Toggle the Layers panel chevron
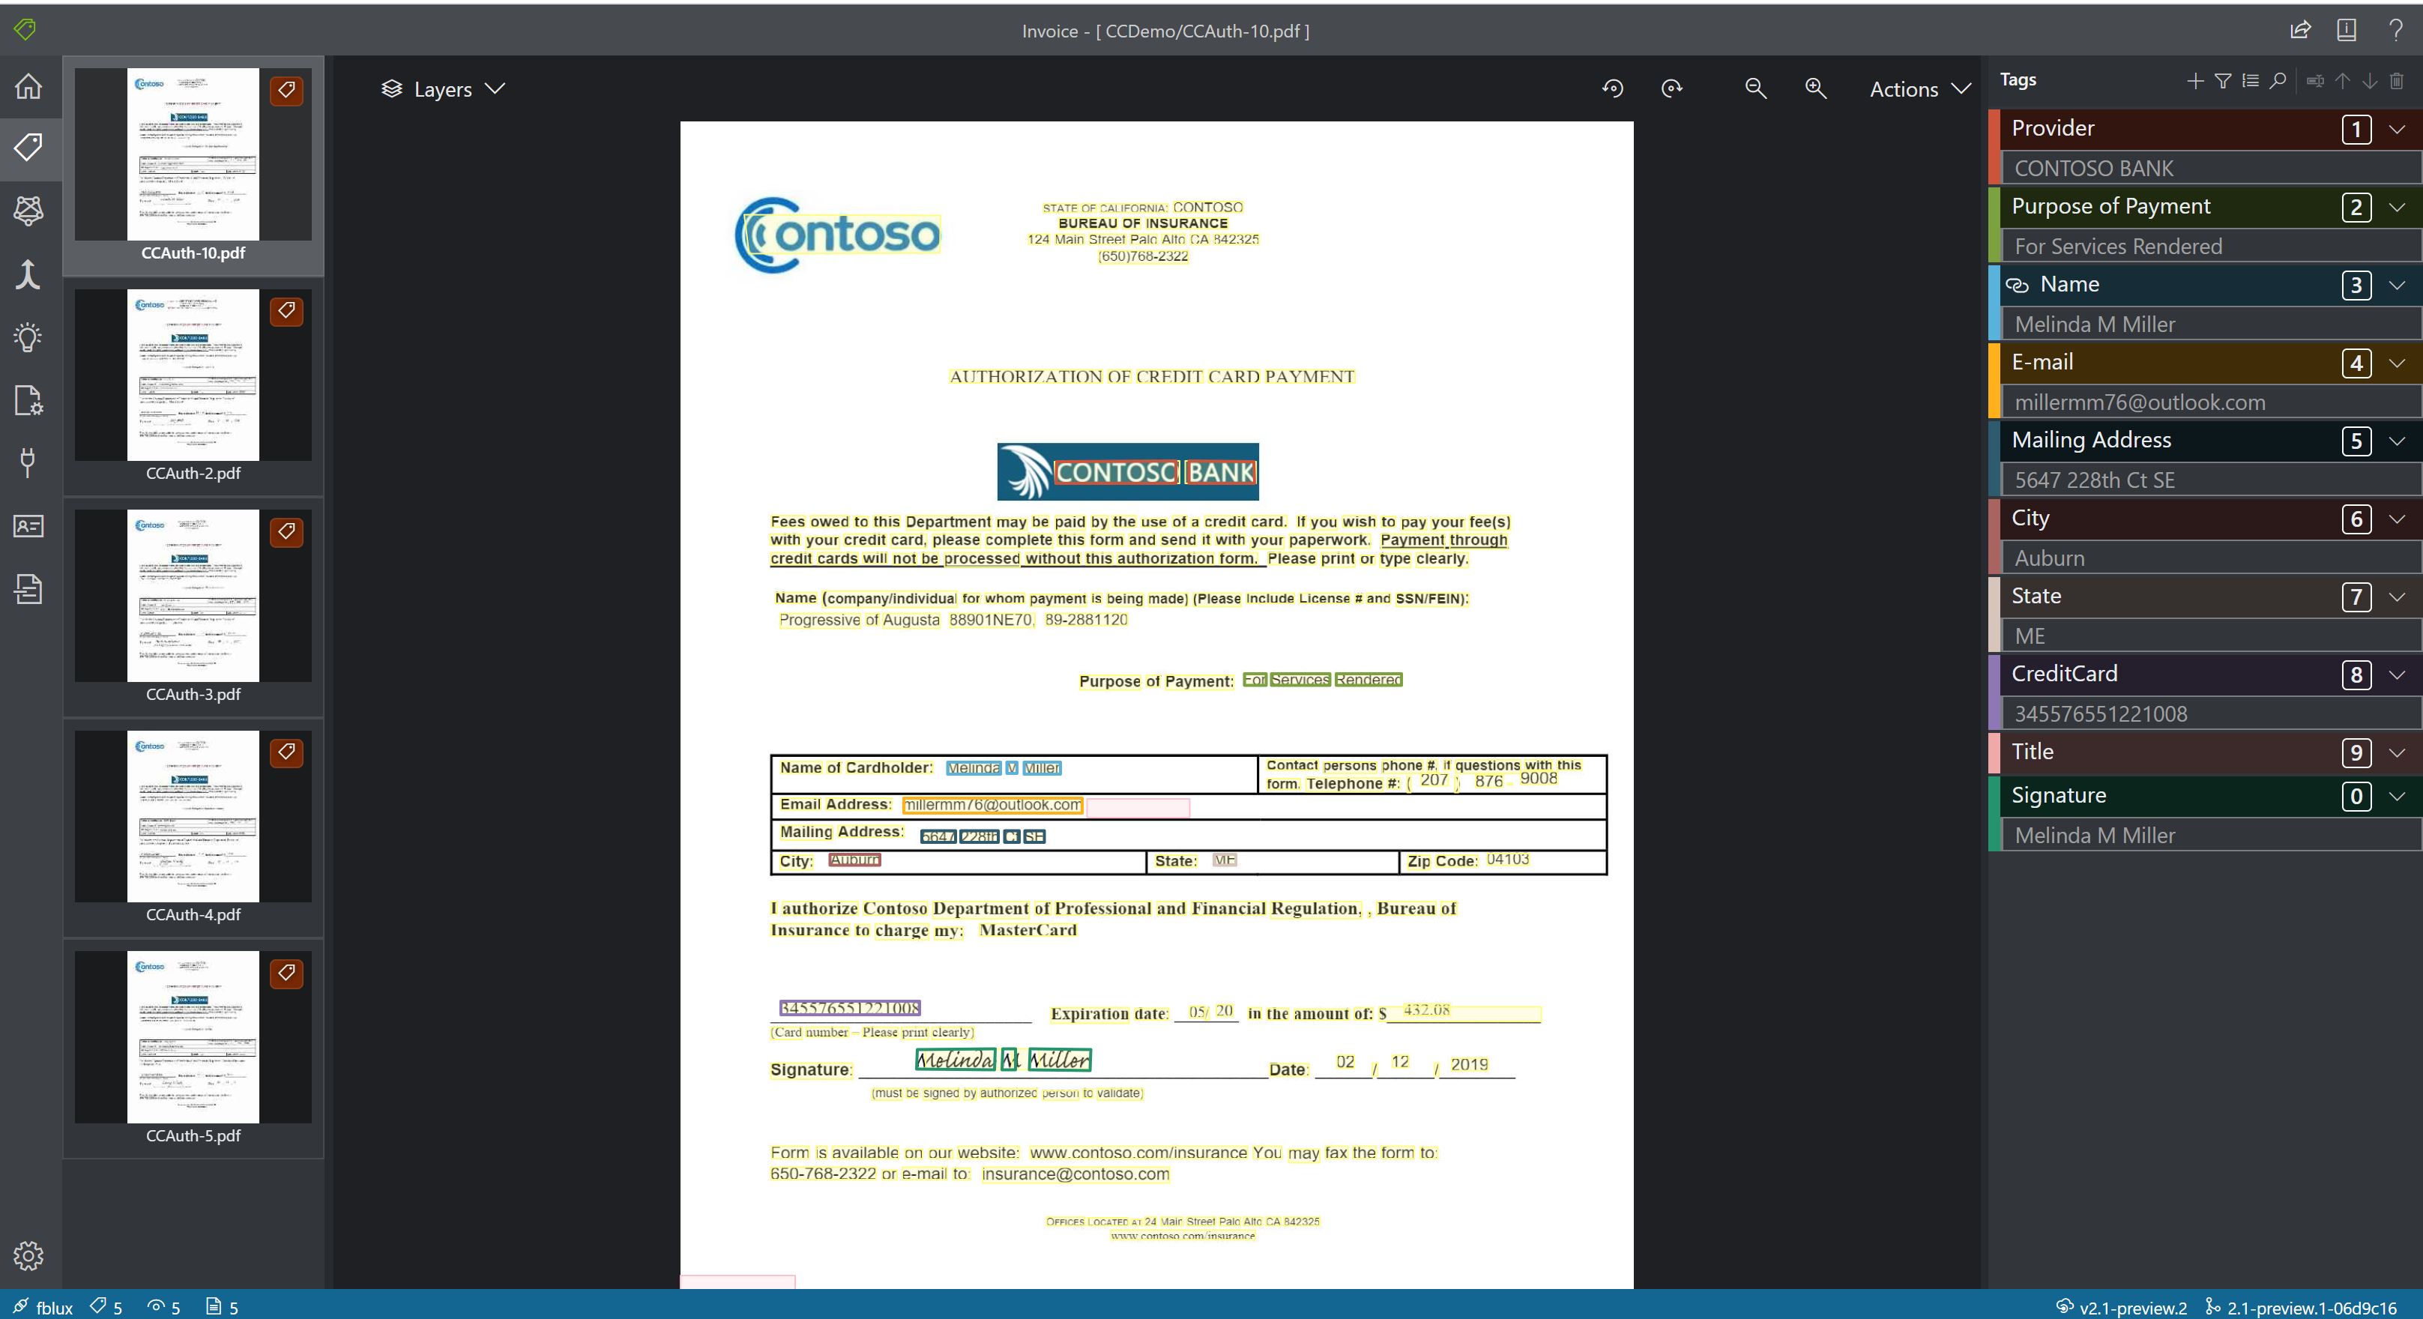 tap(497, 89)
